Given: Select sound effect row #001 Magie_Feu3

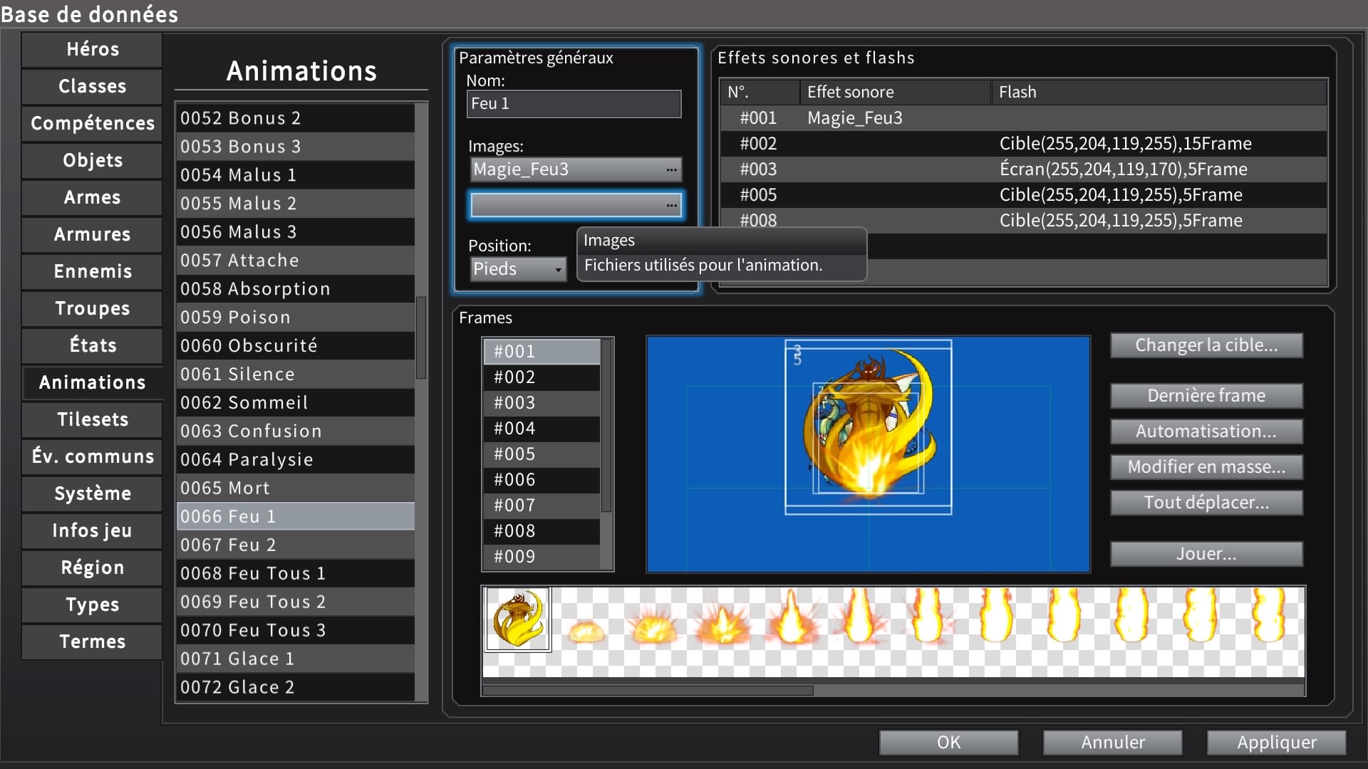Looking at the screenshot, I should 1024,118.
